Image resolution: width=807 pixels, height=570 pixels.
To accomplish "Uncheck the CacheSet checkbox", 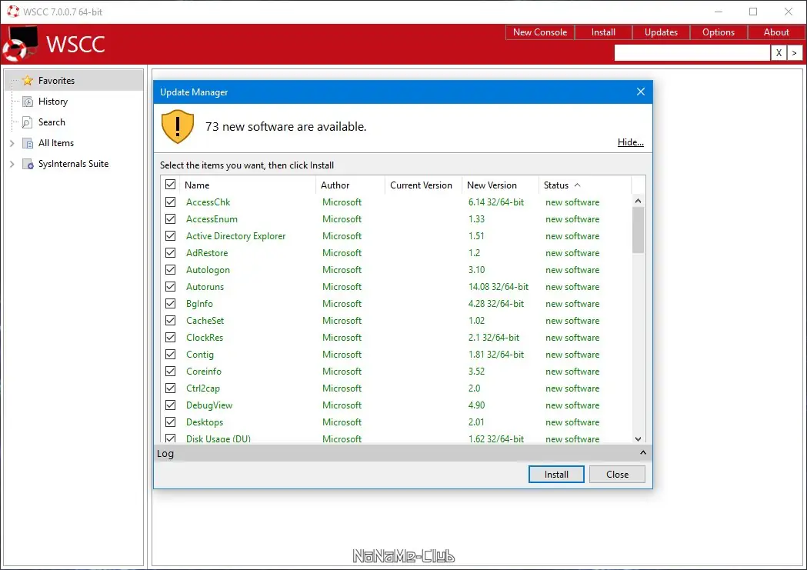I will point(170,321).
